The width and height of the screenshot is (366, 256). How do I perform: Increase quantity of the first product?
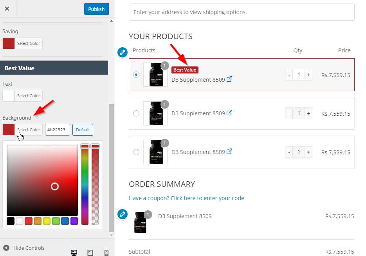pos(308,75)
